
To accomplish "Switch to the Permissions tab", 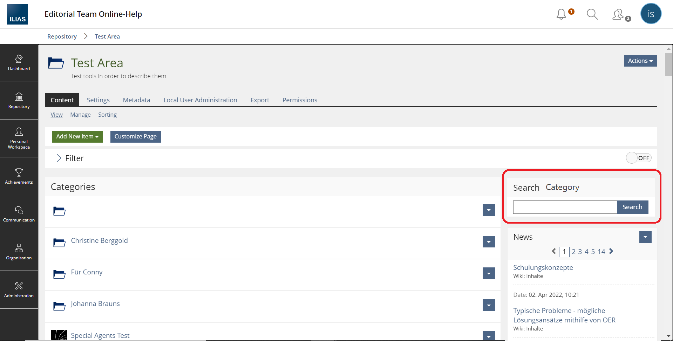I will click(x=300, y=100).
